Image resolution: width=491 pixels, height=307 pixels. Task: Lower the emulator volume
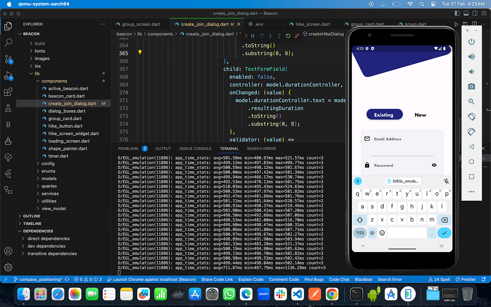[x=471, y=72]
